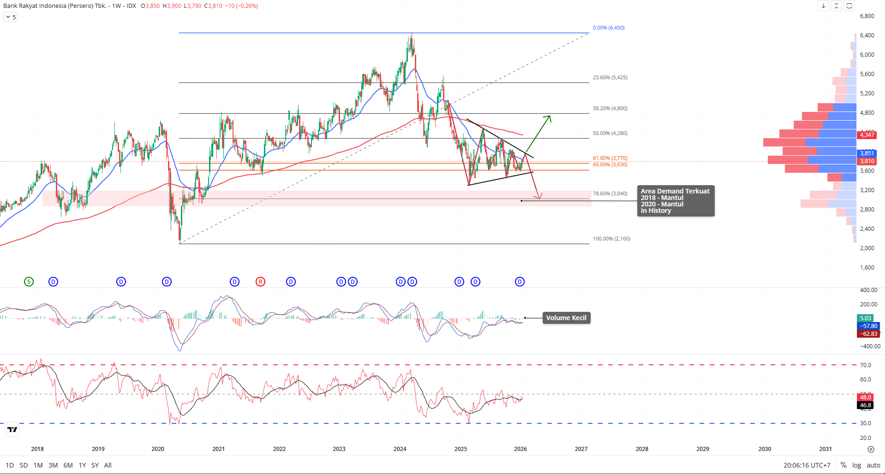Select the 1M date range
This screenshot has height=474, width=885.
[x=38, y=465]
